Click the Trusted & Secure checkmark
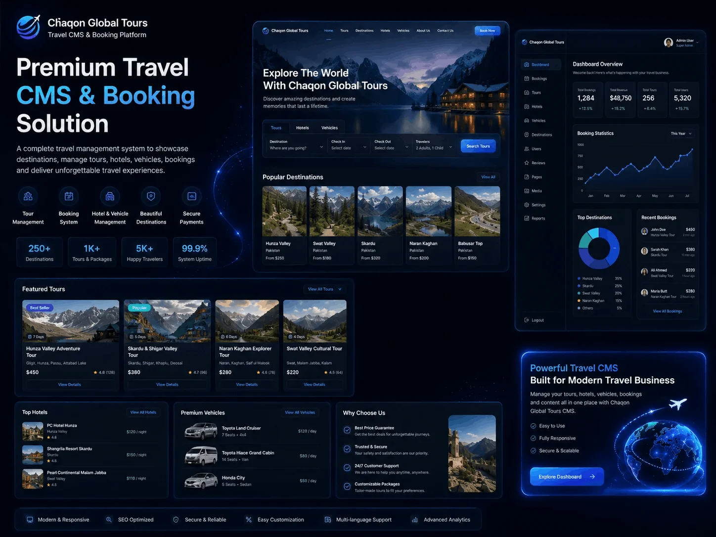The height and width of the screenshot is (537, 716). point(347,449)
